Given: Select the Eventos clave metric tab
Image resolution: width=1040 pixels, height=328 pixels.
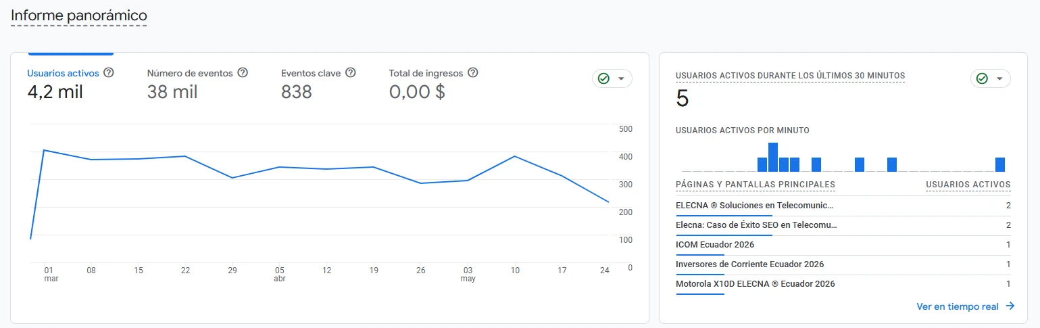Looking at the screenshot, I should pyautogui.click(x=318, y=83).
